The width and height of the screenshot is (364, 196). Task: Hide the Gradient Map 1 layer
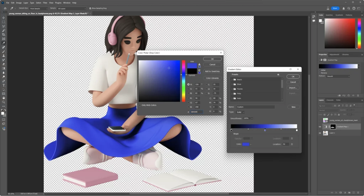coord(320,127)
